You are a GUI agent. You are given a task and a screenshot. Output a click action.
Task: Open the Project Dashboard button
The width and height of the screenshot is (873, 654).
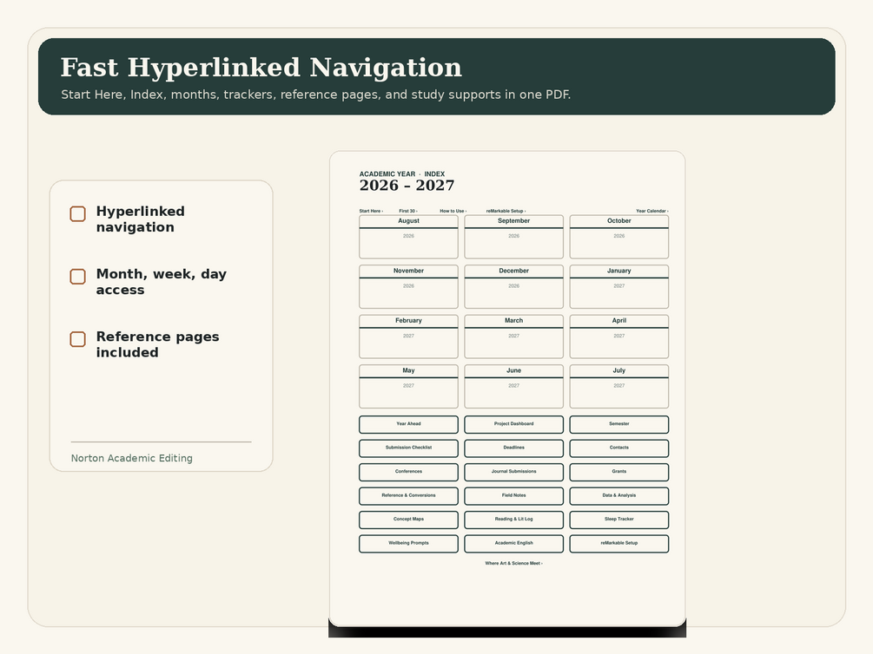(x=514, y=424)
